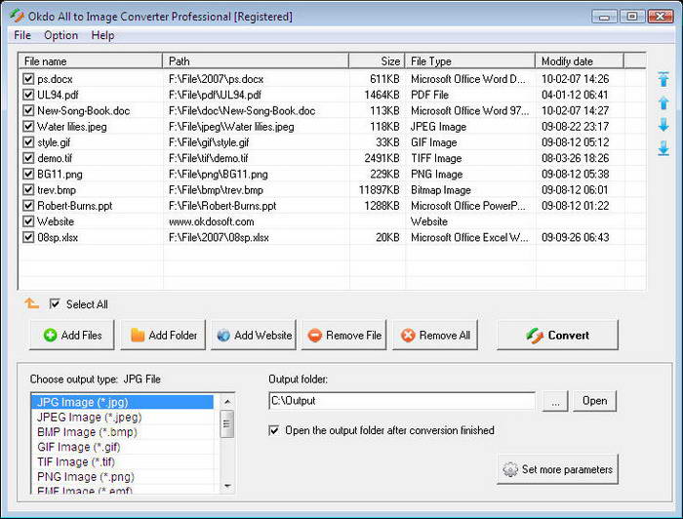Sort by the File Type column header
The image size is (683, 519).
(470, 60)
